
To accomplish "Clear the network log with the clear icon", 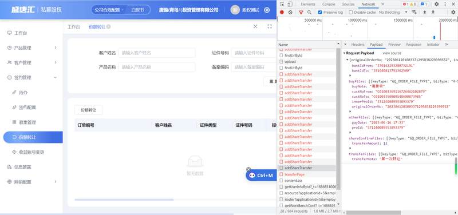I will click(290, 12).
